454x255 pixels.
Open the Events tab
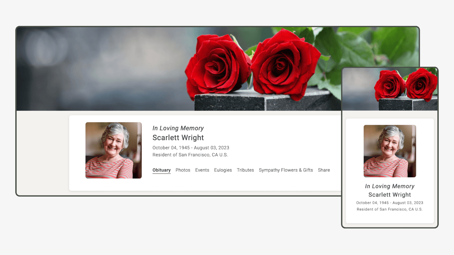[202, 170]
